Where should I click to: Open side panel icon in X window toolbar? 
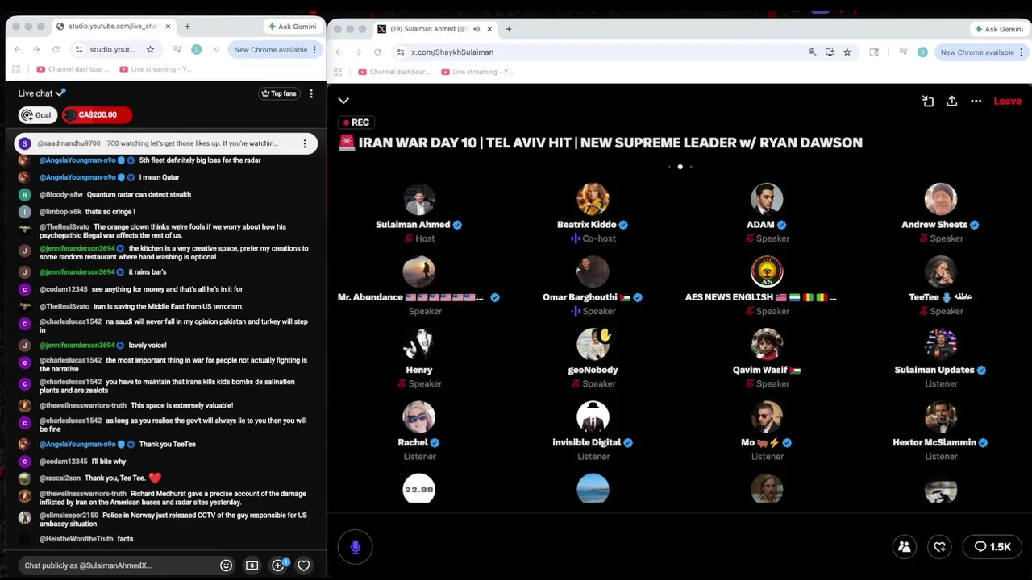[874, 52]
